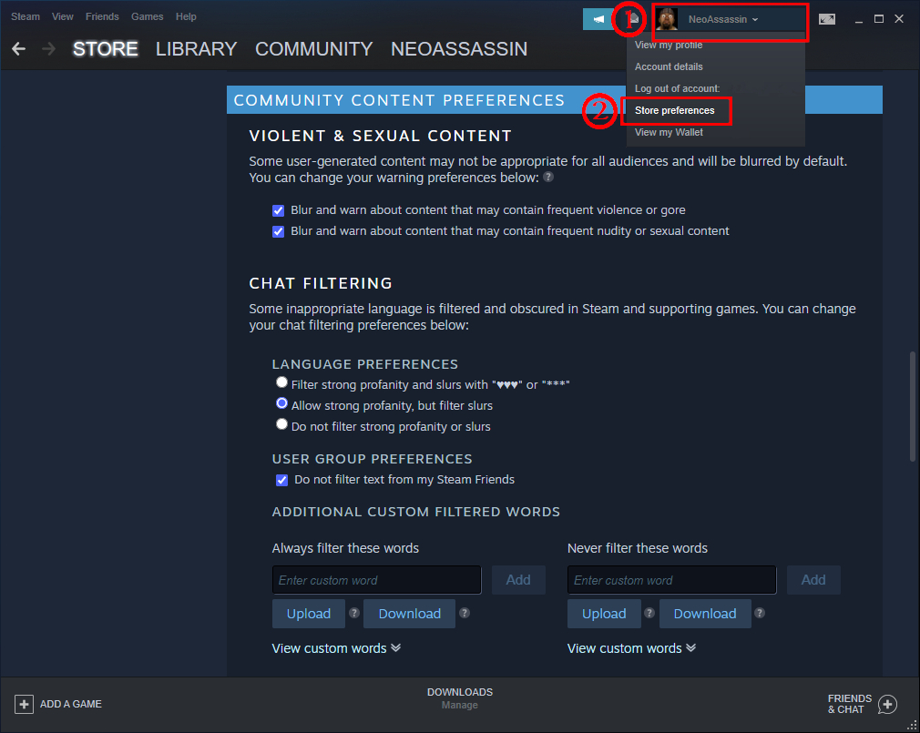Click ADD A GAME label
Screen dimensions: 920x733
(71, 704)
